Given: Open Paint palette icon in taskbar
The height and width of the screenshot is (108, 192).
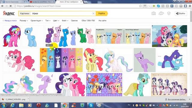Looking at the screenshot, I should click(99, 105).
